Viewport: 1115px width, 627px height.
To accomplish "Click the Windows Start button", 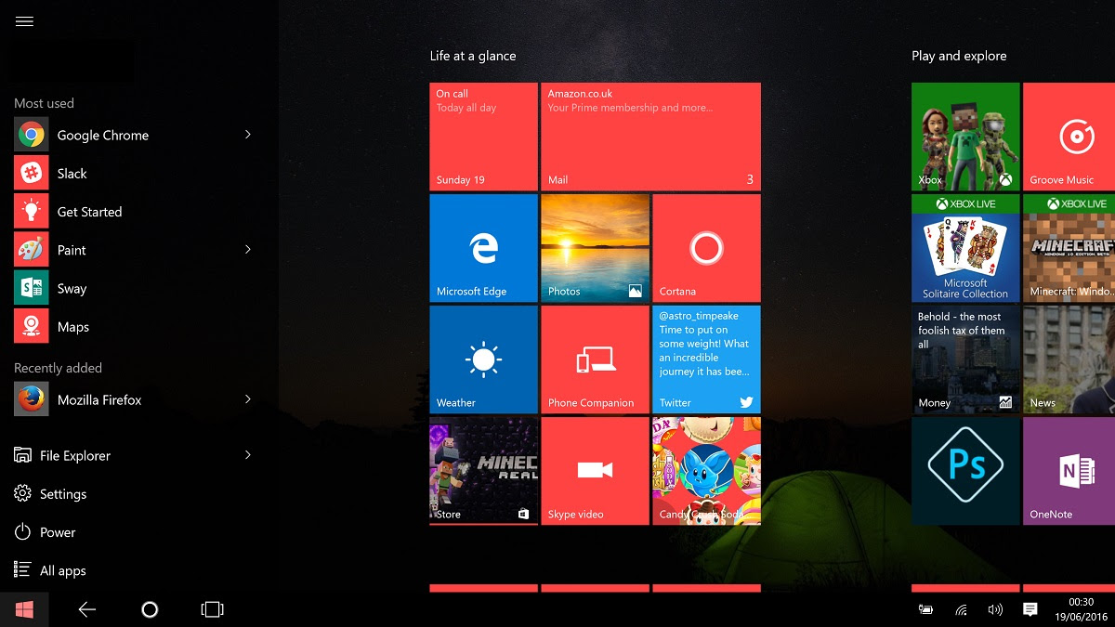I will (x=24, y=609).
